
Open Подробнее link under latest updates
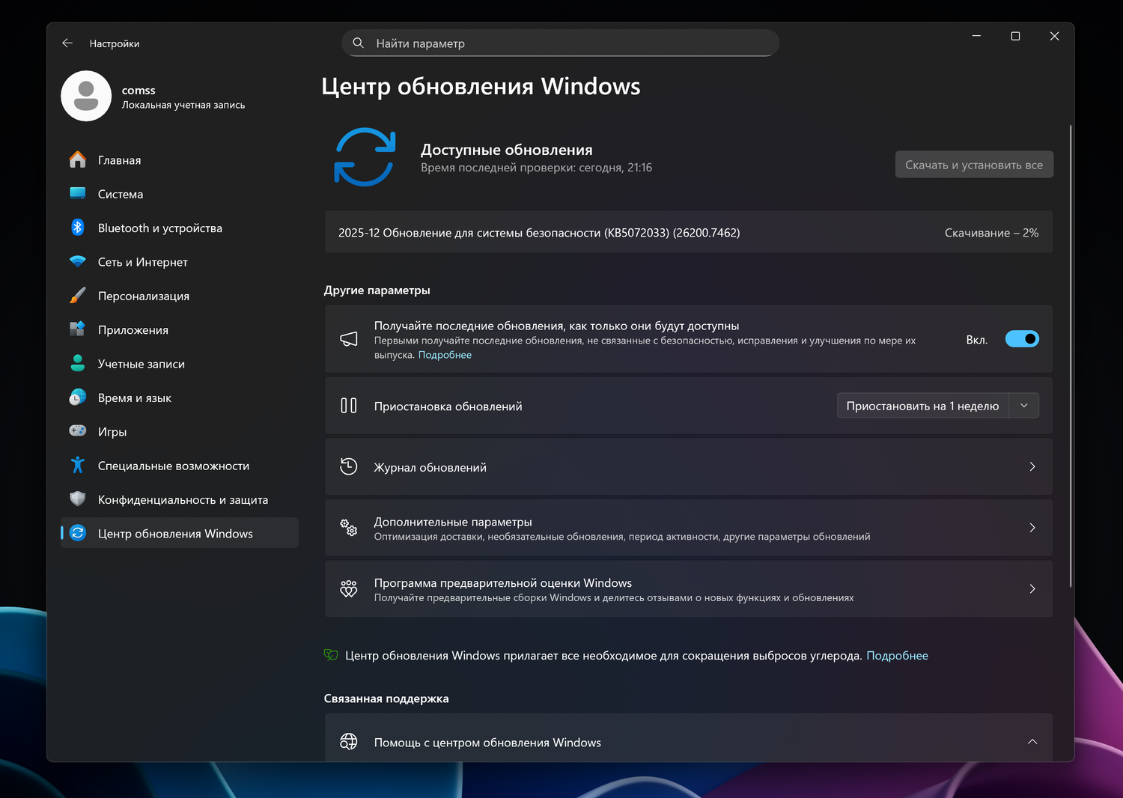(445, 355)
